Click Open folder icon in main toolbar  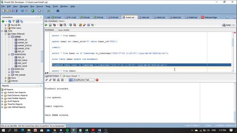(8, 11)
